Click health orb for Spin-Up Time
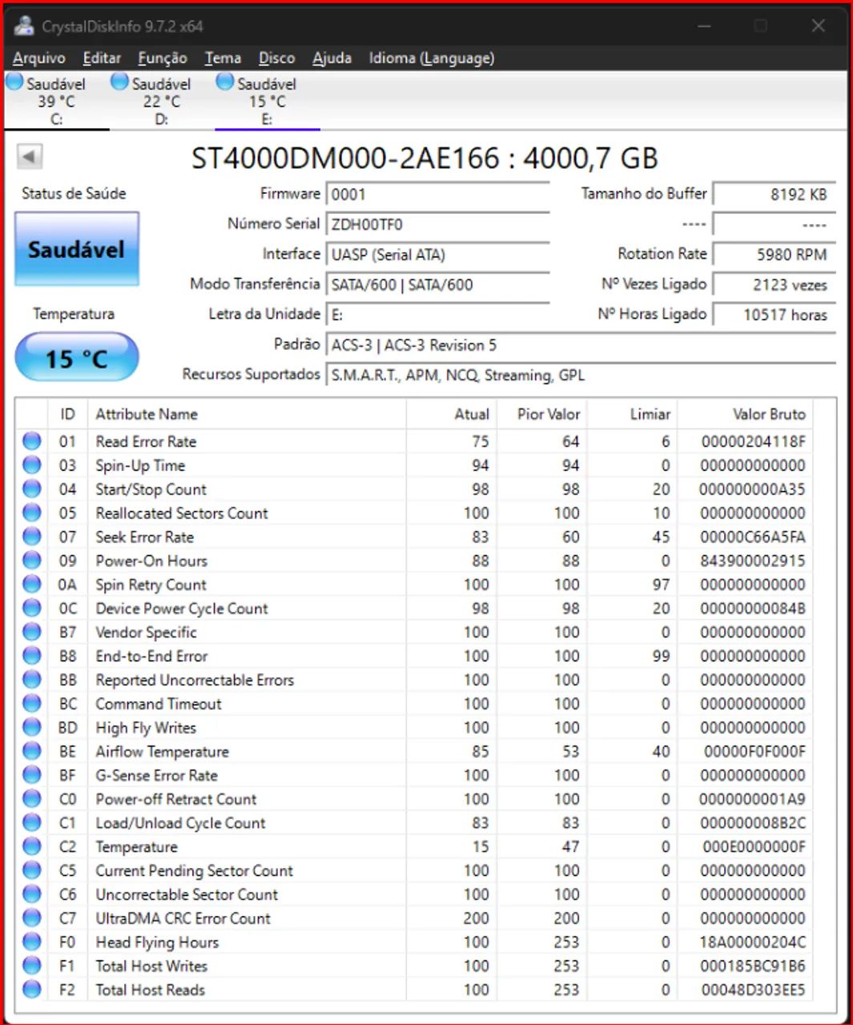Image resolution: width=853 pixels, height=1025 pixels. tap(31, 464)
